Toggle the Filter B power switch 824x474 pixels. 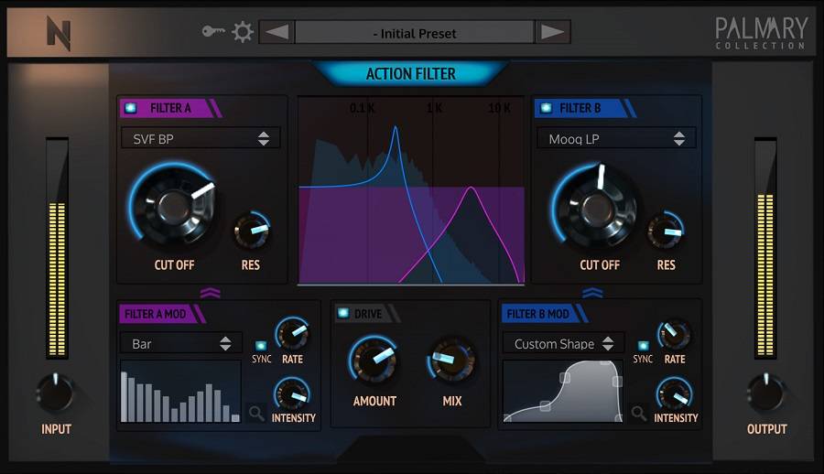pos(547,108)
